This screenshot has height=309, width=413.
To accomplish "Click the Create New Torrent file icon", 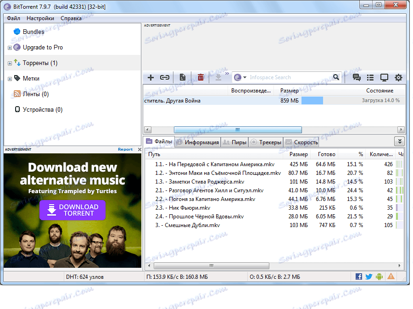I will click(182, 77).
